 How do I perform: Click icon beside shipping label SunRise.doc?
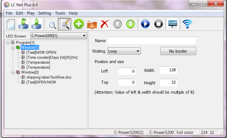point(23,77)
